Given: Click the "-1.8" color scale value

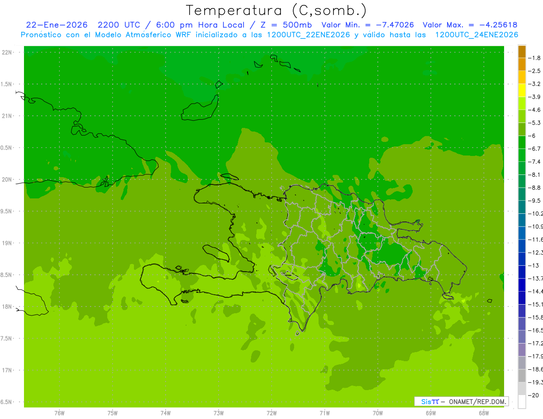Looking at the screenshot, I should point(534,58).
